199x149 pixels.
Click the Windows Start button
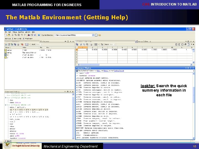pos(7,141)
